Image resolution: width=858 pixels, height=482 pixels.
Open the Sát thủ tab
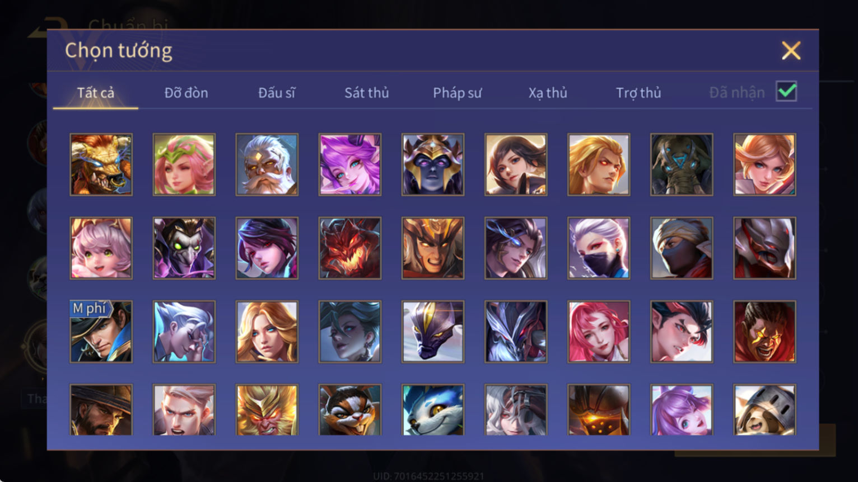click(x=367, y=93)
